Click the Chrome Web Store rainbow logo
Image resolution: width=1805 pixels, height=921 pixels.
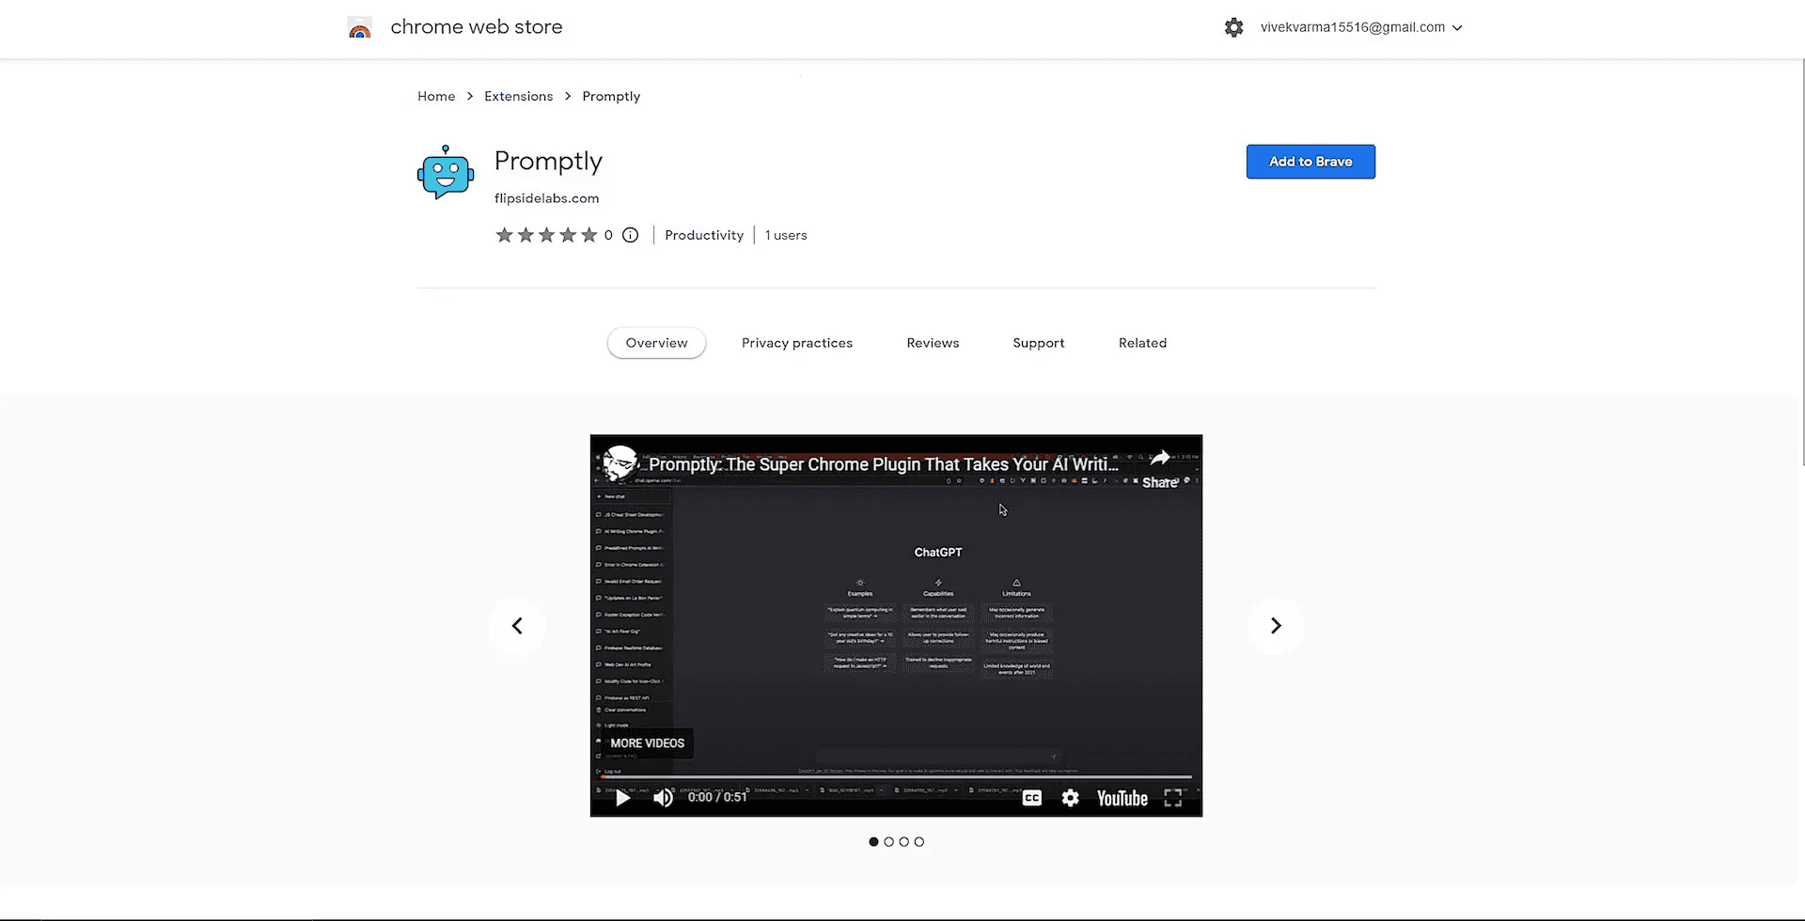coord(359,28)
